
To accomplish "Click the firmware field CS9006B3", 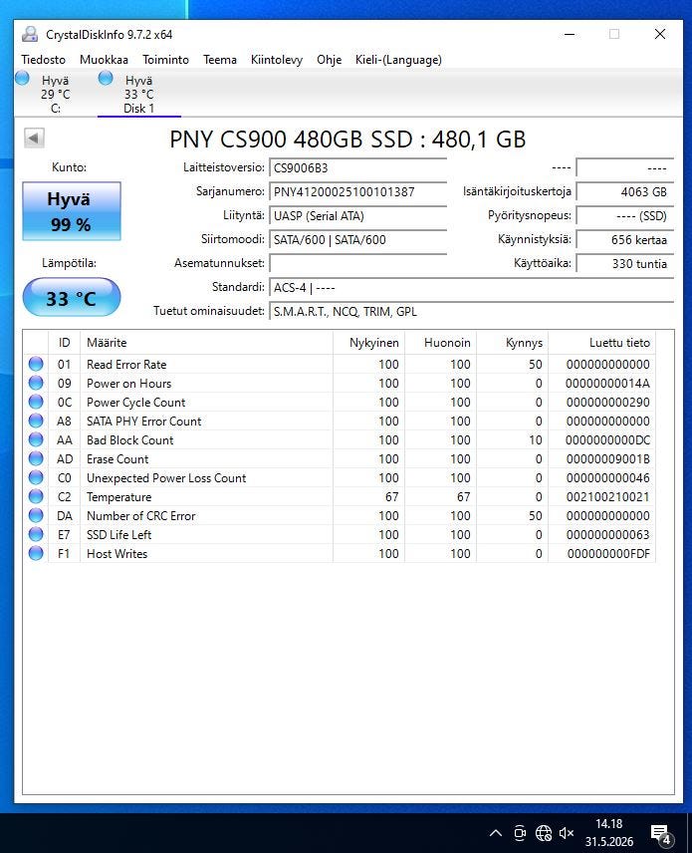I will click(x=357, y=168).
